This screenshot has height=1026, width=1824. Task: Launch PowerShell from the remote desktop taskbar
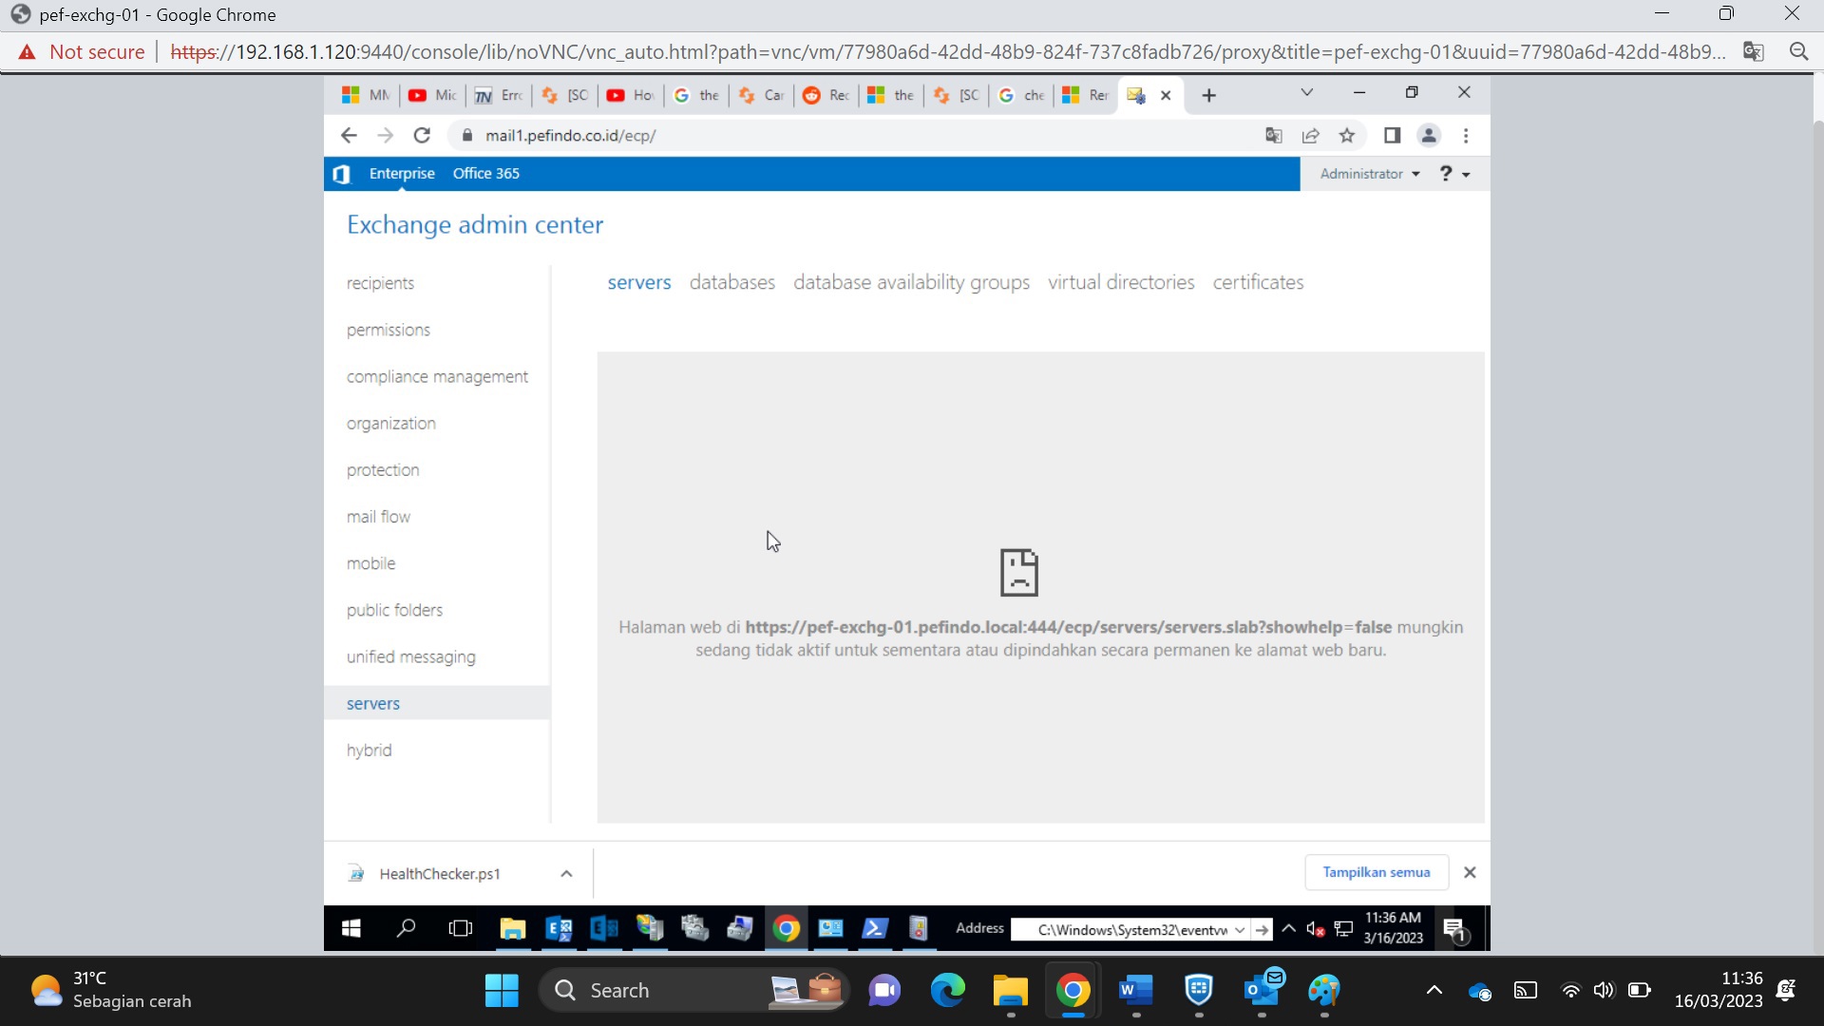coord(874,929)
